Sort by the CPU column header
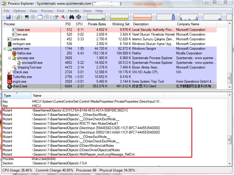234x175 pixels. (x=79, y=24)
